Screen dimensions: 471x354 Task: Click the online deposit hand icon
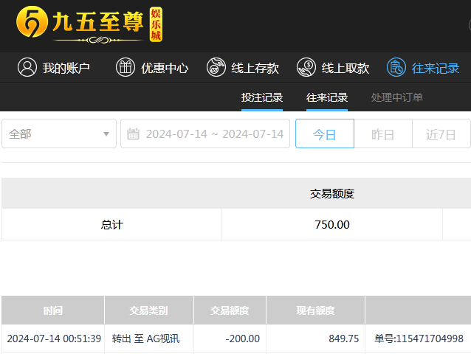tap(216, 67)
